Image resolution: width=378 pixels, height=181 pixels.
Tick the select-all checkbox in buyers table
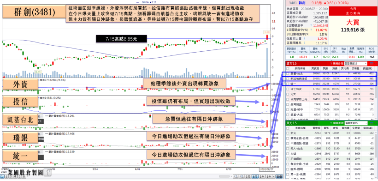pos(287,68)
